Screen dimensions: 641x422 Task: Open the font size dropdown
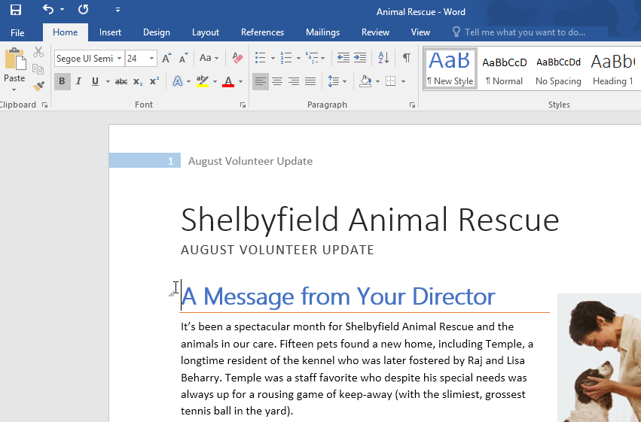(152, 58)
